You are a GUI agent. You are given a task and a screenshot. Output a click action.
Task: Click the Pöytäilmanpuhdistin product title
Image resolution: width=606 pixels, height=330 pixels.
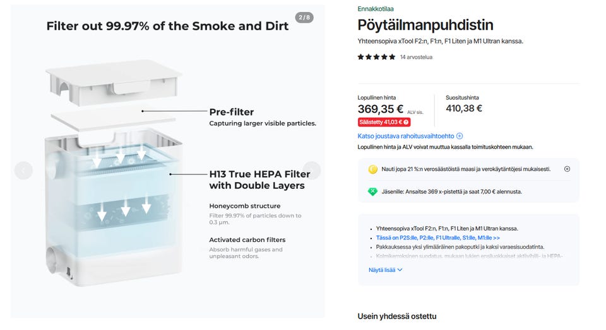coord(425,25)
